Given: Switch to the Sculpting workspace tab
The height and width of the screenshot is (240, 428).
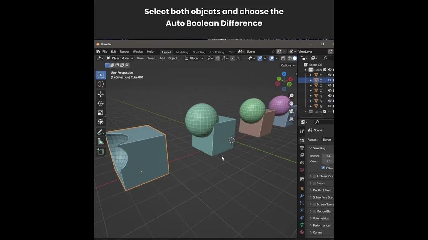Looking at the screenshot, I should coord(199,52).
